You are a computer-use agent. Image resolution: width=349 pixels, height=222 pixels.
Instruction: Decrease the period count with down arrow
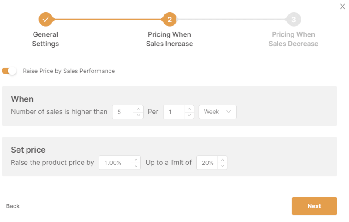[189, 115]
